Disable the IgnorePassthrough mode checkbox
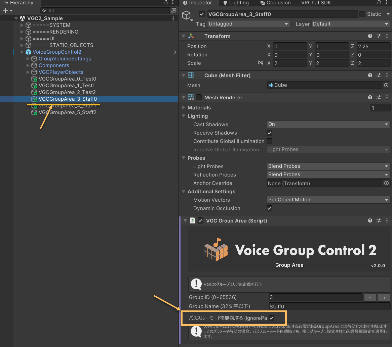Screen dimensions: 392x347 pyautogui.click(x=272, y=318)
